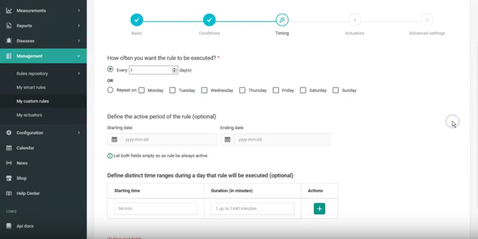Check the Wednesday checkbox
The height and width of the screenshot is (239, 478).
point(204,90)
